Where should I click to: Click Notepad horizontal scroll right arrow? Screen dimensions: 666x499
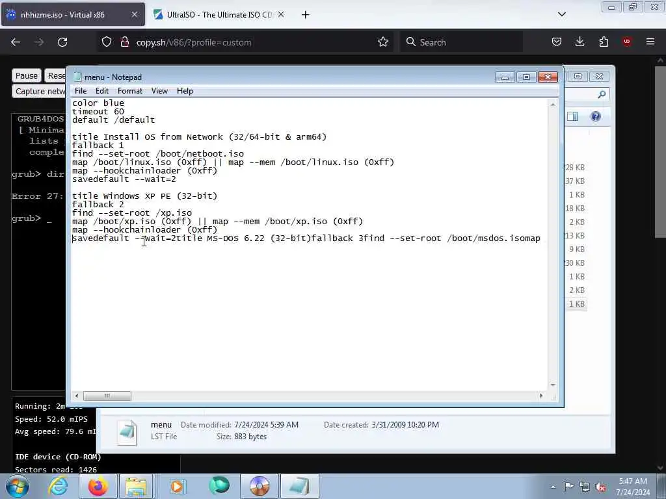[541, 396]
